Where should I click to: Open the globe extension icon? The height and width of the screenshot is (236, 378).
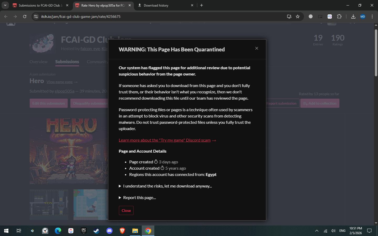coord(311,17)
